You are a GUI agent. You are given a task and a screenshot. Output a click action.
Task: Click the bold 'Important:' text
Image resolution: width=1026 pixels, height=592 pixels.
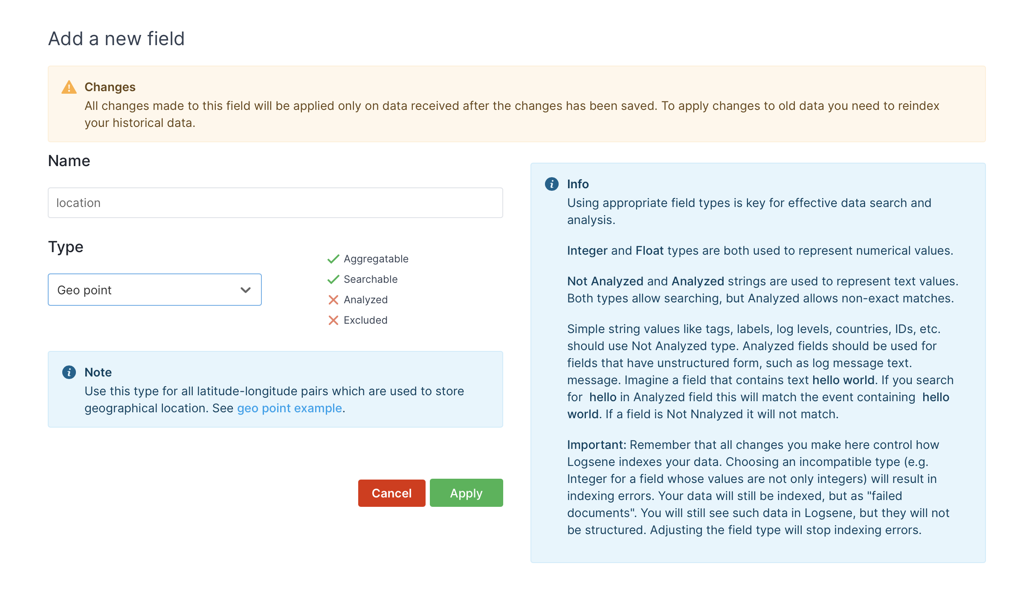[597, 445]
